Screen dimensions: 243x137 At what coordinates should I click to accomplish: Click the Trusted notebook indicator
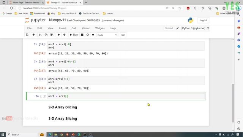coord(169,28)
